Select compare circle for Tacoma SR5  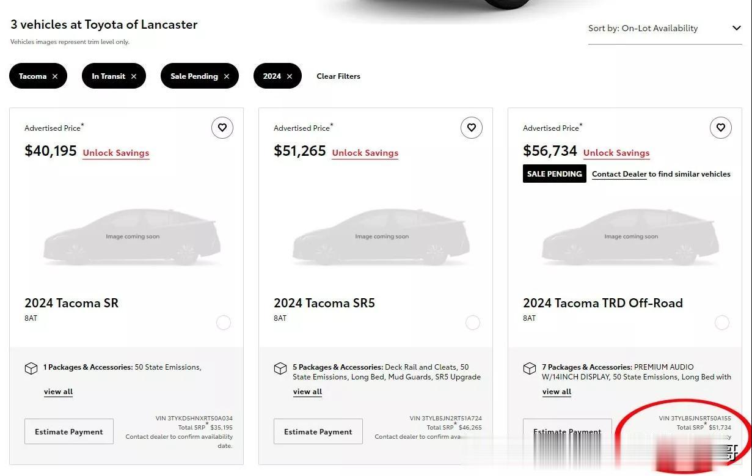coord(473,323)
